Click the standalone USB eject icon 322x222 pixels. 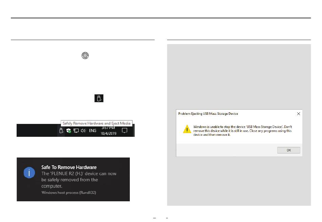click(x=99, y=98)
